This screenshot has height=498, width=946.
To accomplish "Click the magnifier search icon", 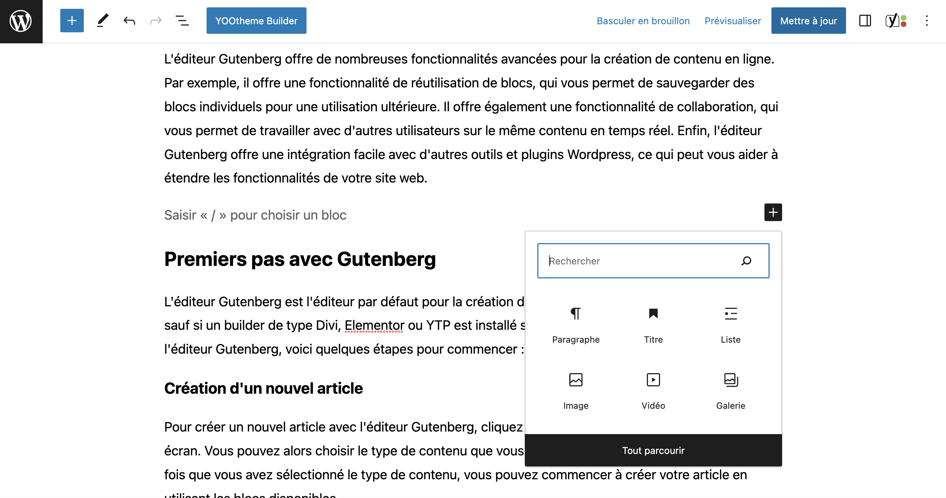I will pos(746,261).
